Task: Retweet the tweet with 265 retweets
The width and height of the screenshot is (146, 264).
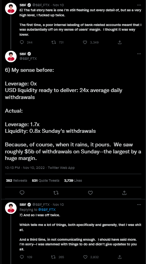Action: coord(54,257)
